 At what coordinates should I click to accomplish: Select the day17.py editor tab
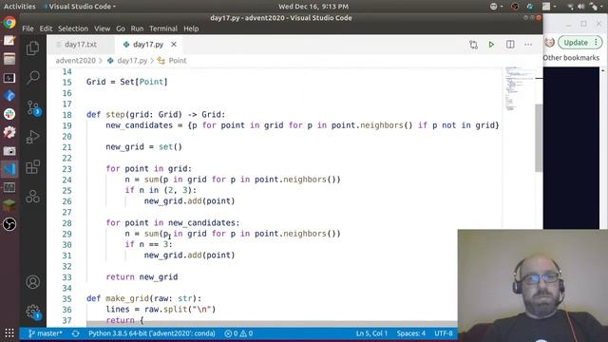[147, 45]
